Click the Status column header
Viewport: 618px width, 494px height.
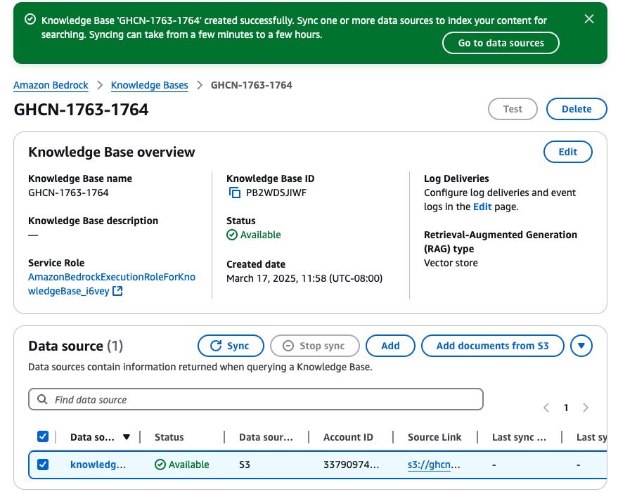pyautogui.click(x=169, y=437)
